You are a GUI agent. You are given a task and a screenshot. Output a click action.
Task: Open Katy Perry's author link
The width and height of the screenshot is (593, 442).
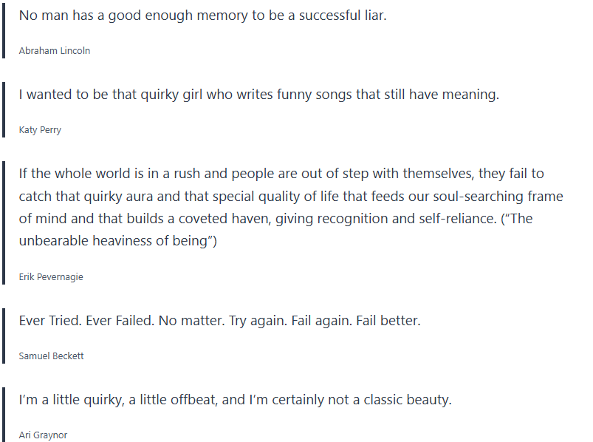point(40,130)
